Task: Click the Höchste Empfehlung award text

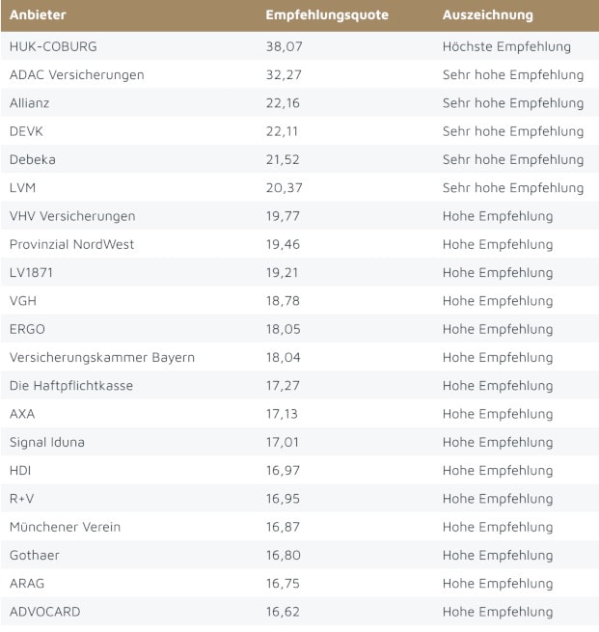Action: (x=506, y=46)
